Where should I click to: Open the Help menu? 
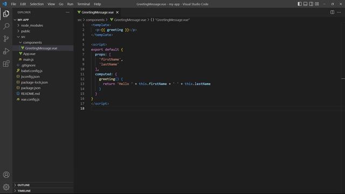pyautogui.click(x=97, y=4)
